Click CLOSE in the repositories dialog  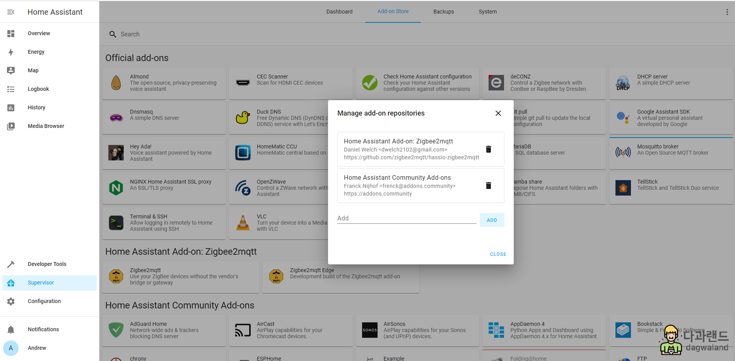coord(498,254)
